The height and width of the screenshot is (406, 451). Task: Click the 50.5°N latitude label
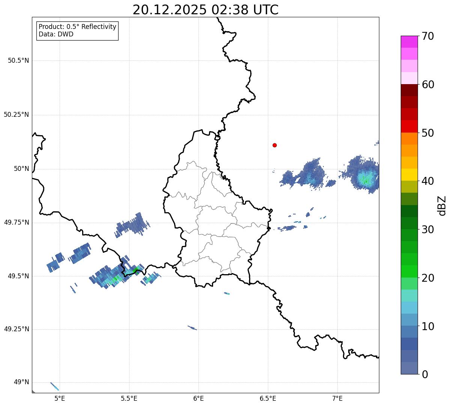click(18, 60)
